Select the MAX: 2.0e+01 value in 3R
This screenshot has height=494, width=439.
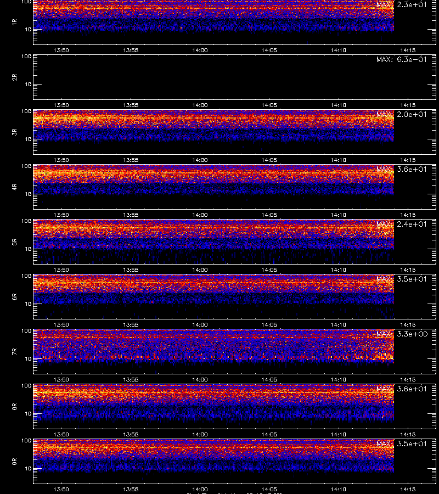402,114
